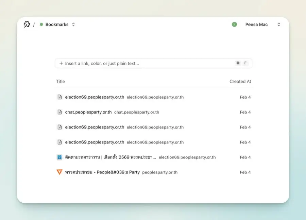Click the F key shortcut badge
The height and width of the screenshot is (220, 306).
(245, 63)
